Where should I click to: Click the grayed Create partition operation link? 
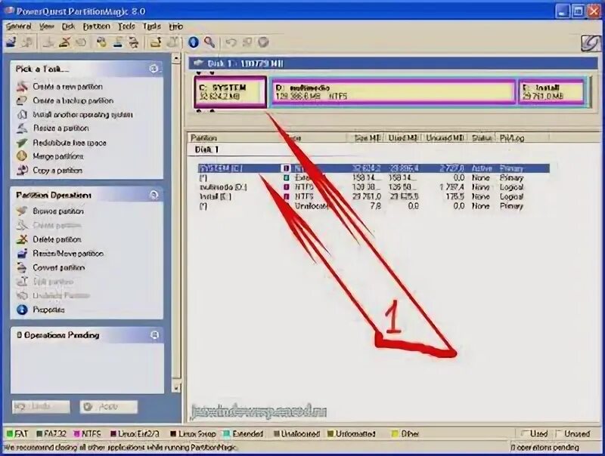57,225
